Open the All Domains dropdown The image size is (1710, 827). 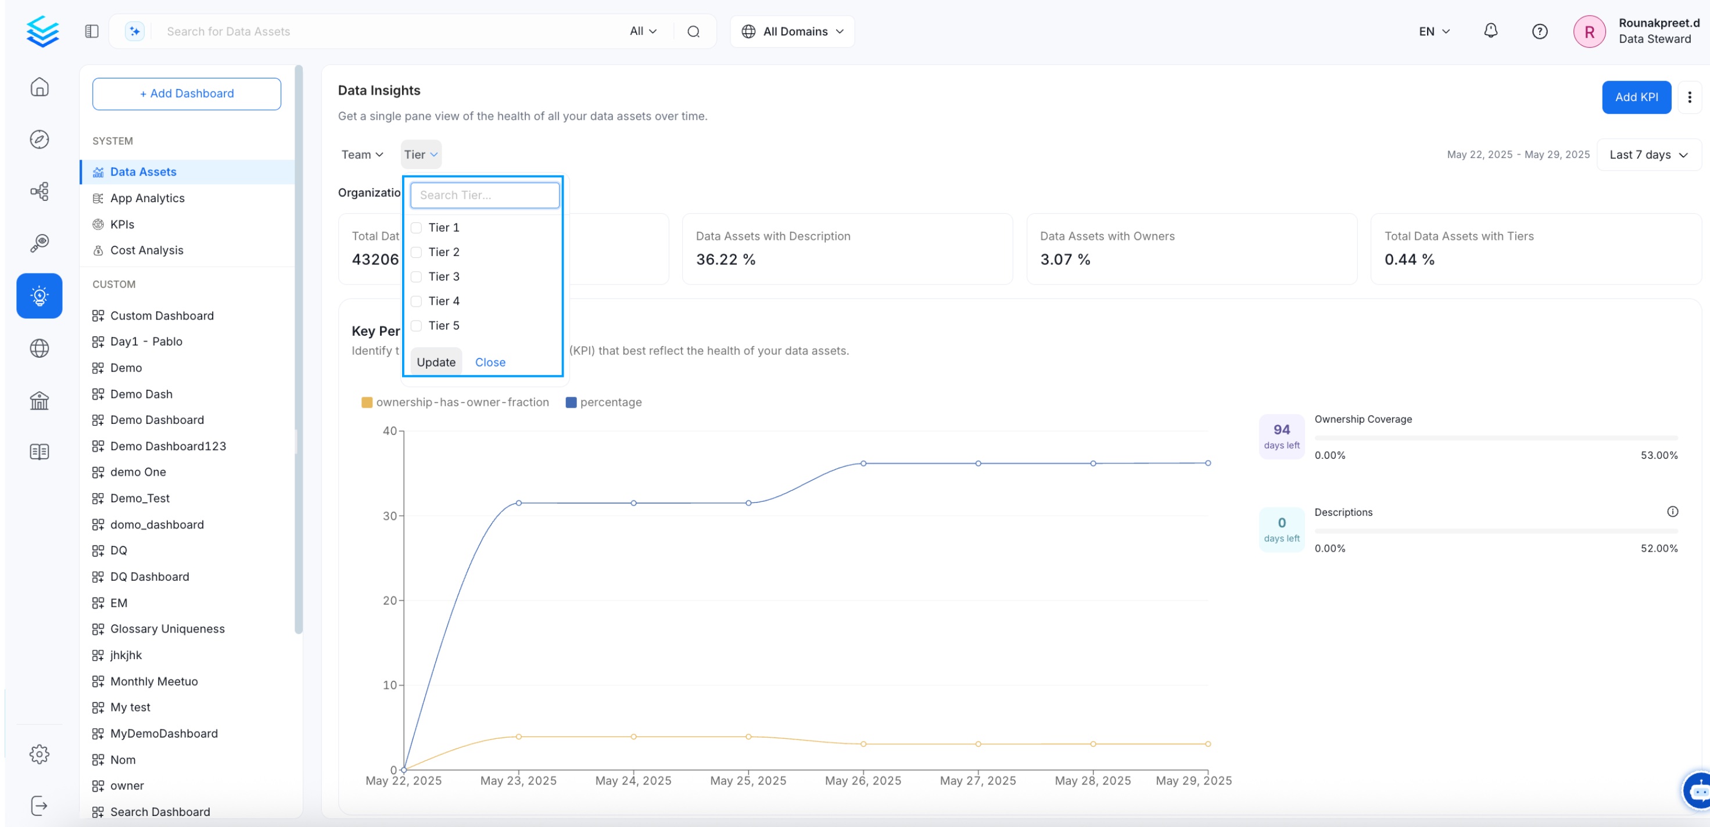pyautogui.click(x=792, y=31)
